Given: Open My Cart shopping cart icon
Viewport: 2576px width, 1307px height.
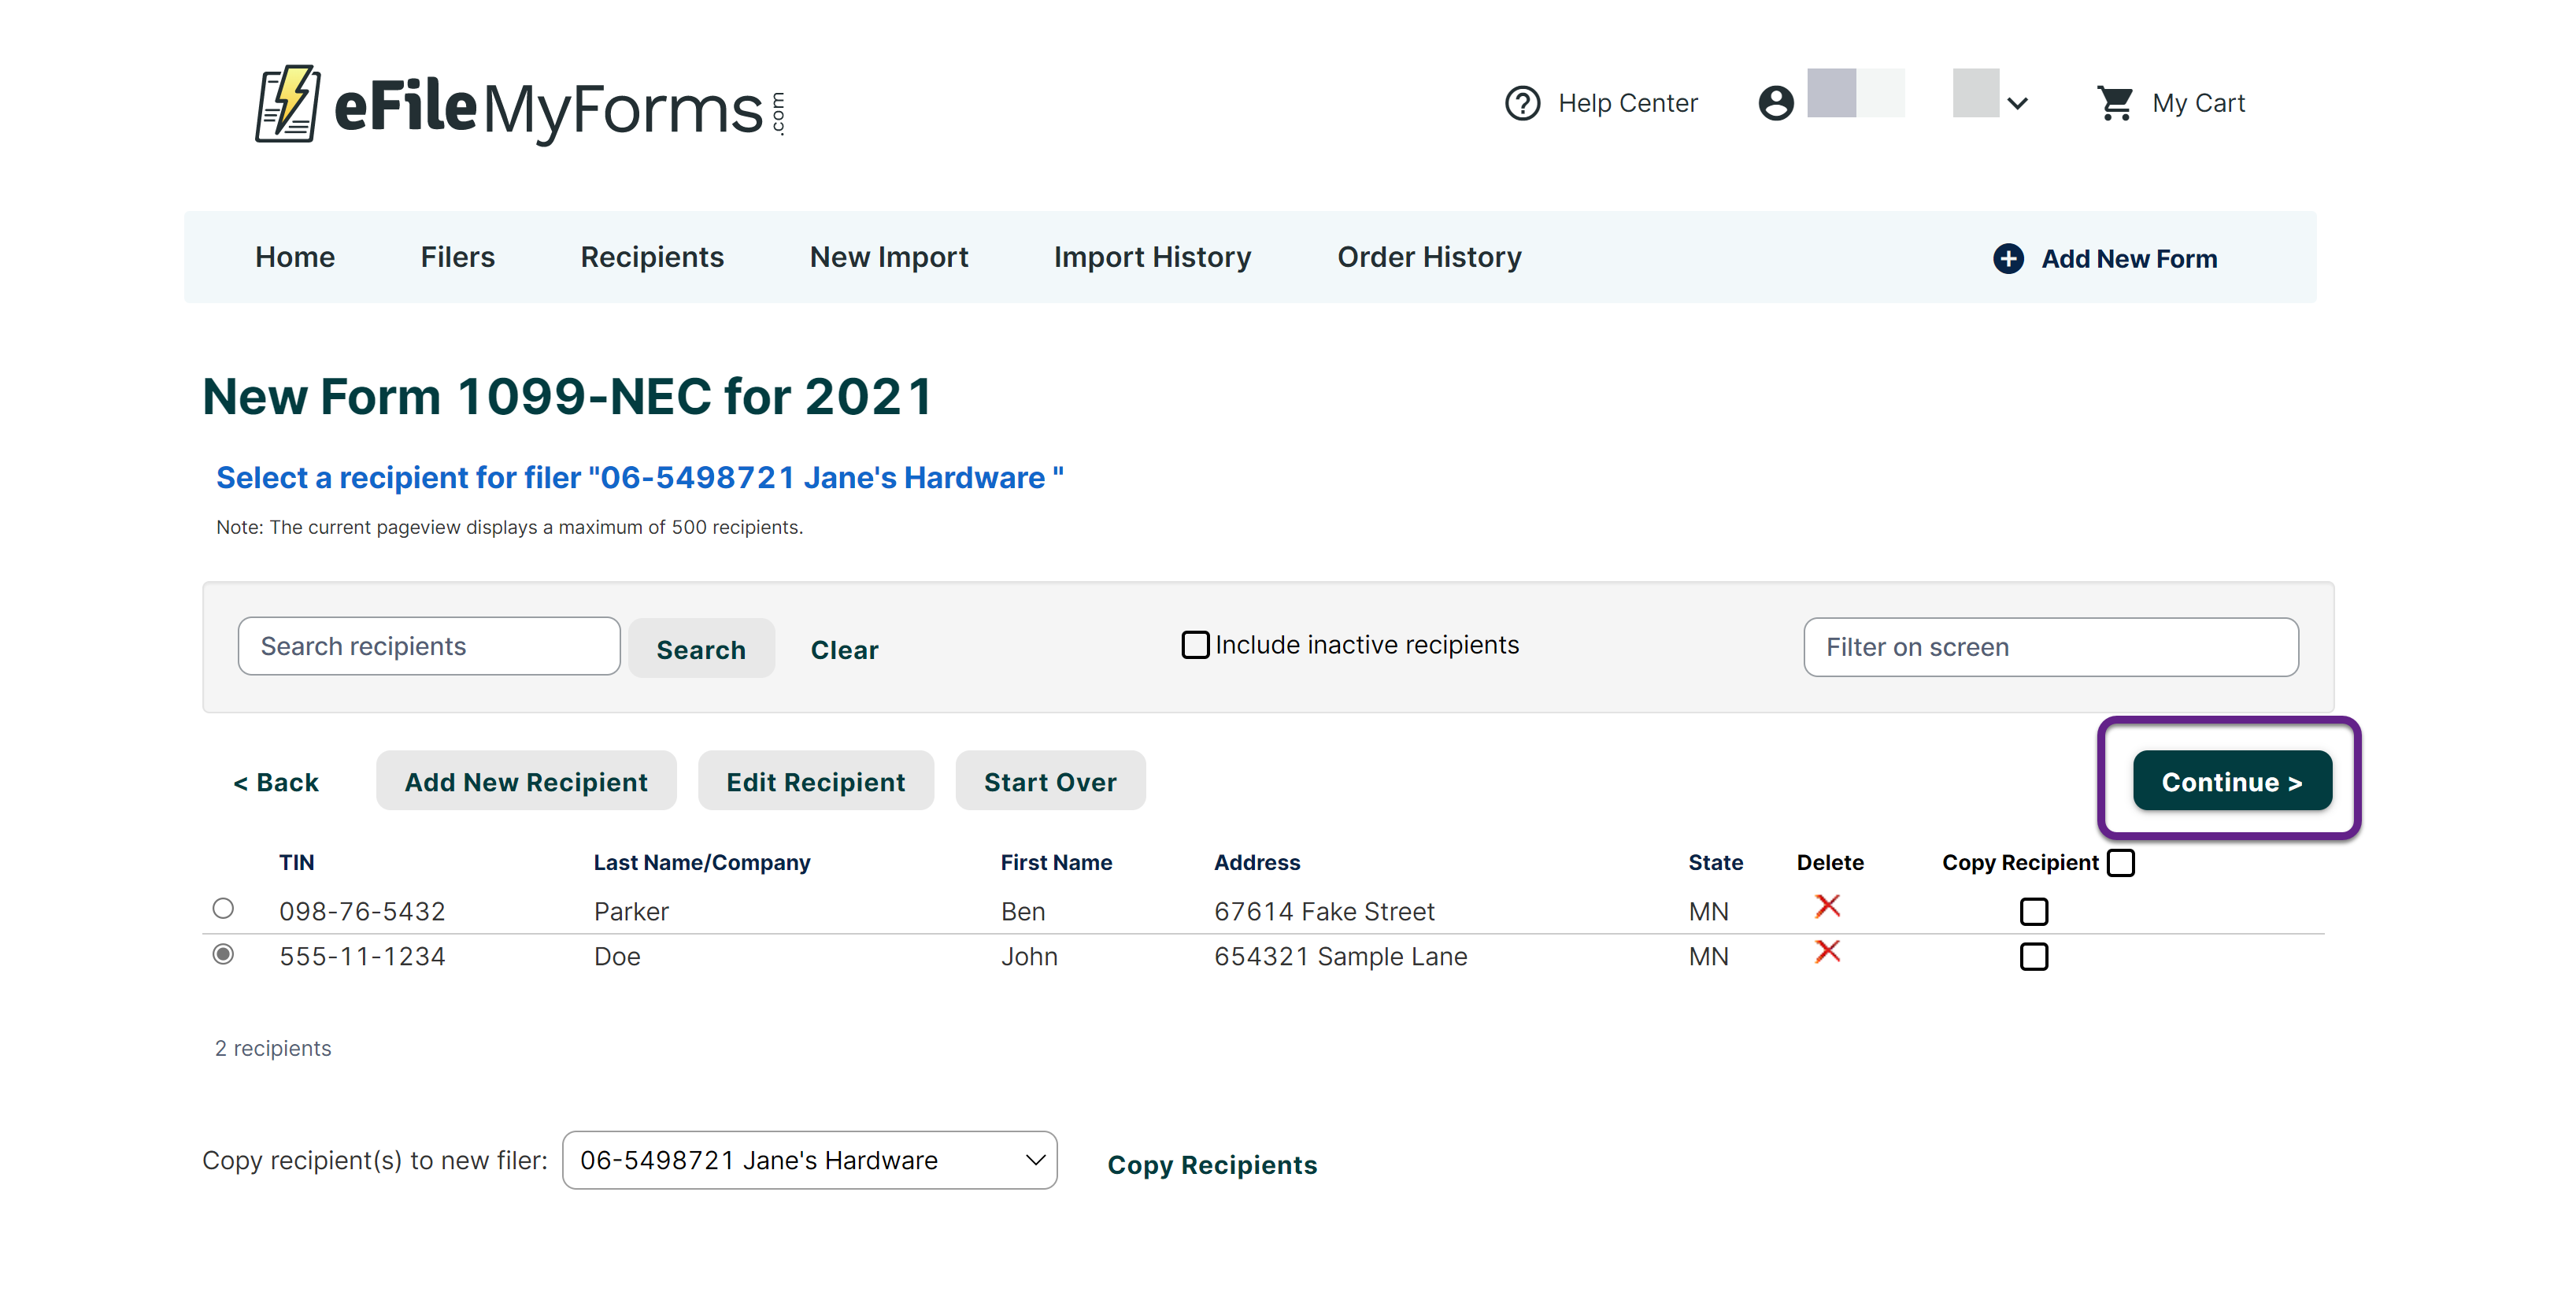Looking at the screenshot, I should click(2115, 103).
